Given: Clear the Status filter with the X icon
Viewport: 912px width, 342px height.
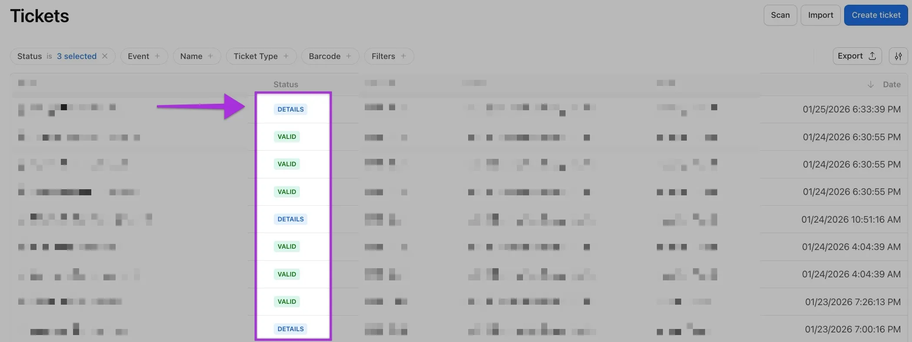Looking at the screenshot, I should point(105,56).
